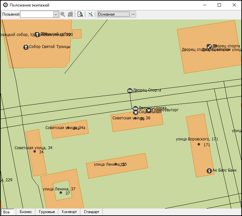Switch to the Бизнес tab
Screen dimensions: 242x216
click(26, 212)
